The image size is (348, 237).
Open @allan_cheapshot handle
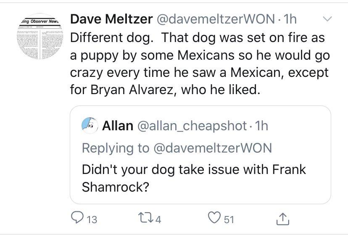click(x=191, y=126)
